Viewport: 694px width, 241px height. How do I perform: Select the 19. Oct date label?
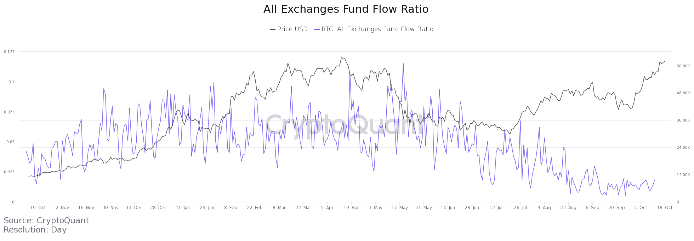[38, 208]
